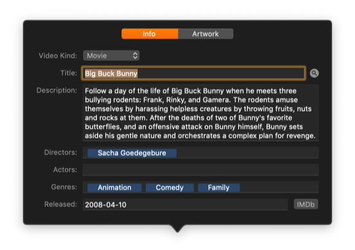Click the Video Kind label
355x250 pixels.
[x=58, y=56]
